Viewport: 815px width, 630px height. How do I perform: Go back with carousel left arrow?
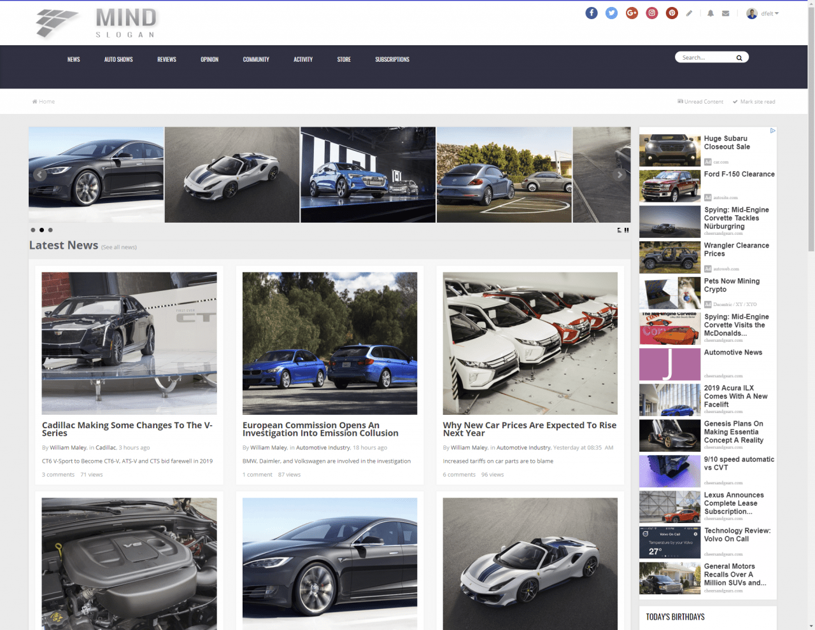pyautogui.click(x=39, y=175)
